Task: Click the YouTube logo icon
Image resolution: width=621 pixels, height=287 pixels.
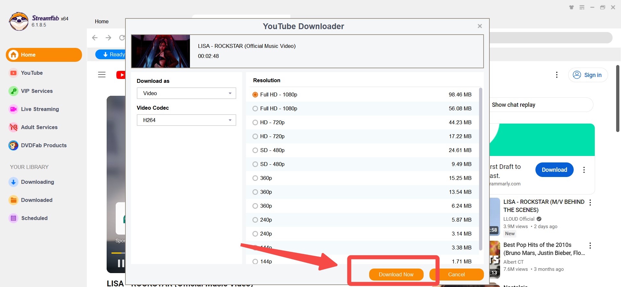Action: coord(121,75)
